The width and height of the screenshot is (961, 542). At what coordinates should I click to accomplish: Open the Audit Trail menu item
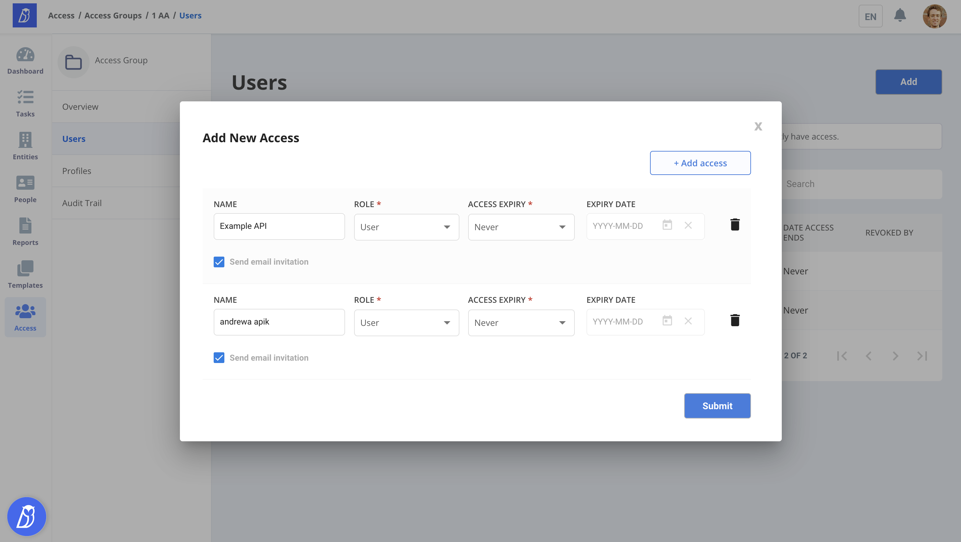click(x=82, y=203)
